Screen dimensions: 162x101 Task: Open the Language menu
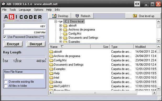pos(25,10)
